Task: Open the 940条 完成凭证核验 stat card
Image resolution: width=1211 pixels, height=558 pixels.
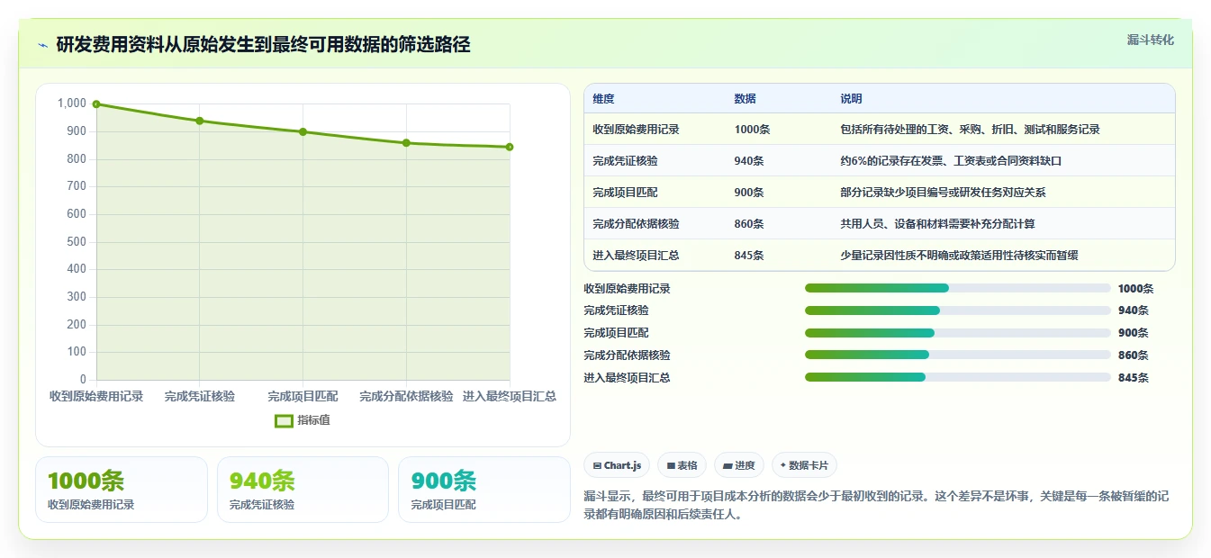Action: [303, 490]
